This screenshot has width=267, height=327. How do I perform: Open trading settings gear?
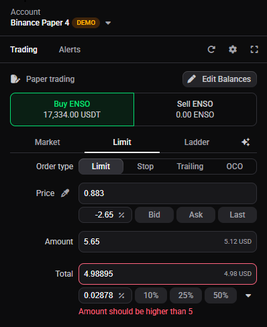tap(233, 50)
